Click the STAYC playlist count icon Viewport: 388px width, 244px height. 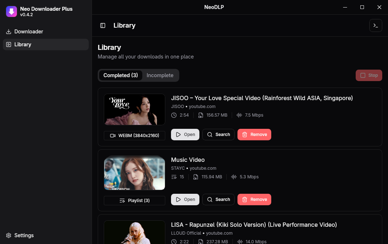pos(174,177)
